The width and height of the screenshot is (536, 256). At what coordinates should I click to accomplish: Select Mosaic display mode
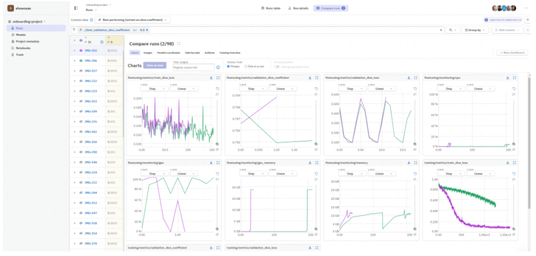(229, 67)
